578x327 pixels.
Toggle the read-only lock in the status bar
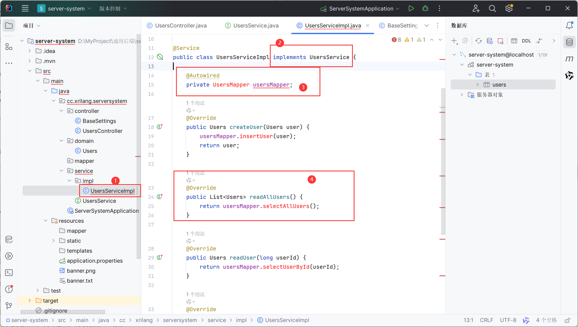click(x=567, y=320)
